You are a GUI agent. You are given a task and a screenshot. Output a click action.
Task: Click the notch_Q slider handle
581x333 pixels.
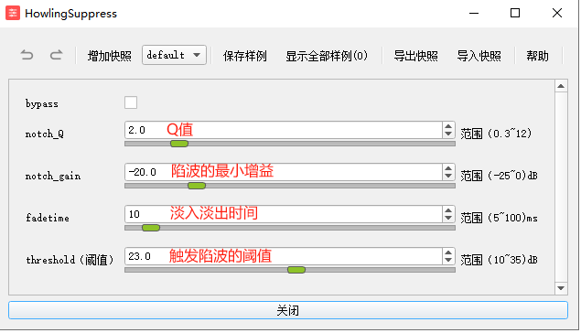point(179,144)
